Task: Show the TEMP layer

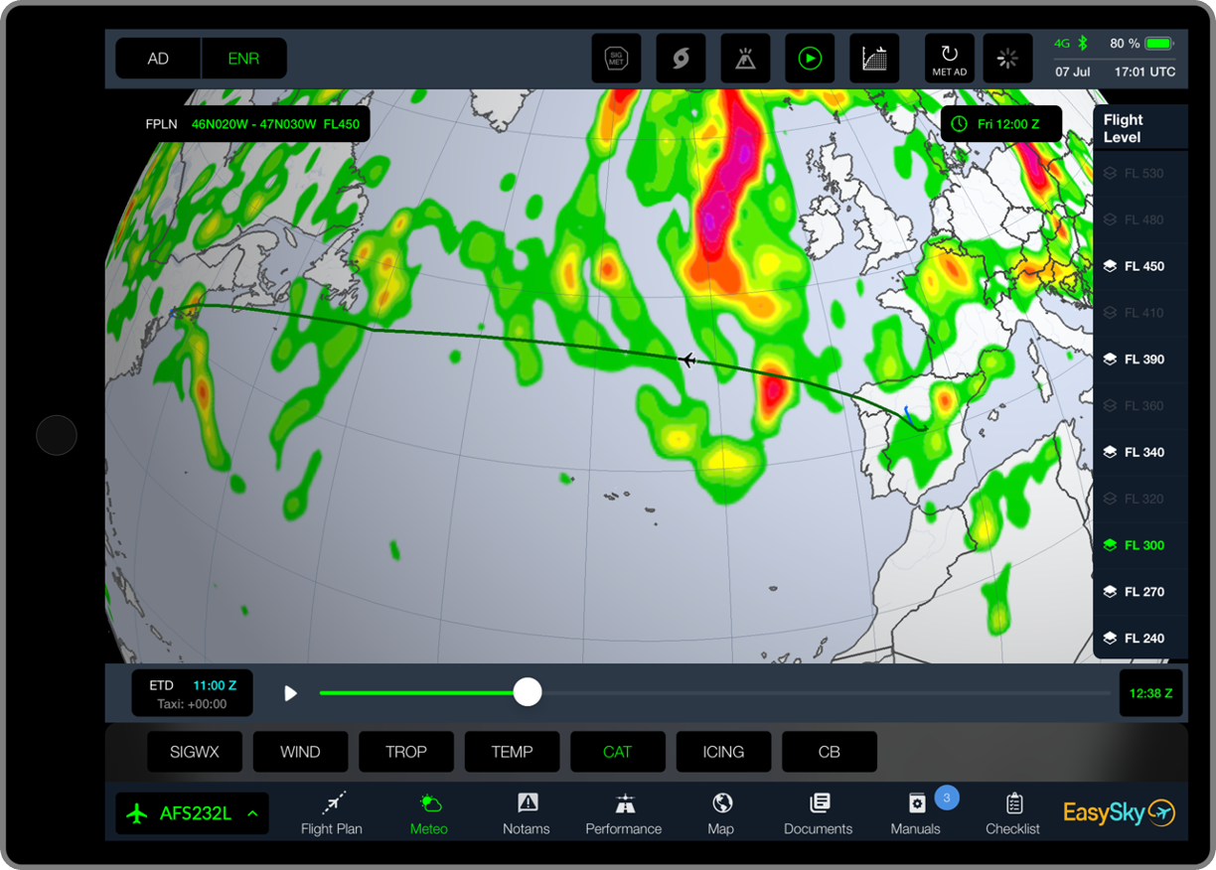Action: pyautogui.click(x=512, y=752)
